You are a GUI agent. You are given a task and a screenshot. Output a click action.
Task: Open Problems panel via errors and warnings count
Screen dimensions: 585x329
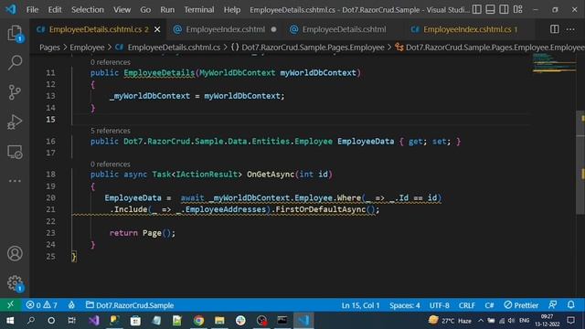pos(41,305)
